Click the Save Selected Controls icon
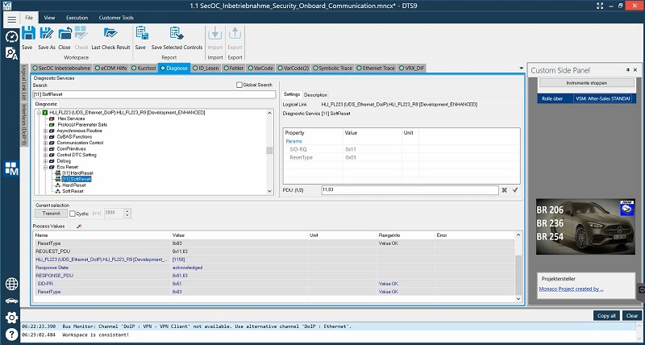Image resolution: width=645 pixels, height=345 pixels. click(177, 34)
